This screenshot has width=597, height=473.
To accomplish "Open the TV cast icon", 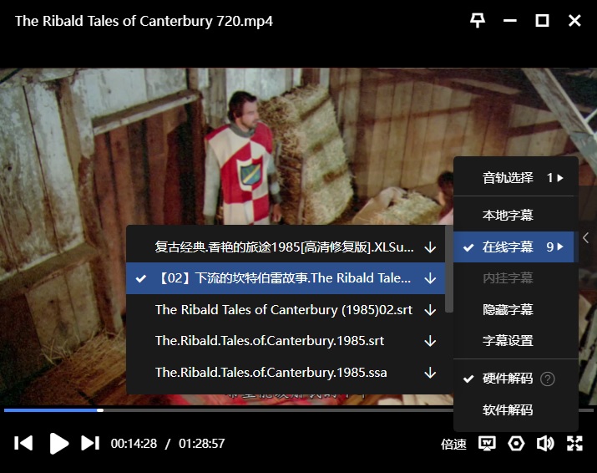I will point(487,444).
